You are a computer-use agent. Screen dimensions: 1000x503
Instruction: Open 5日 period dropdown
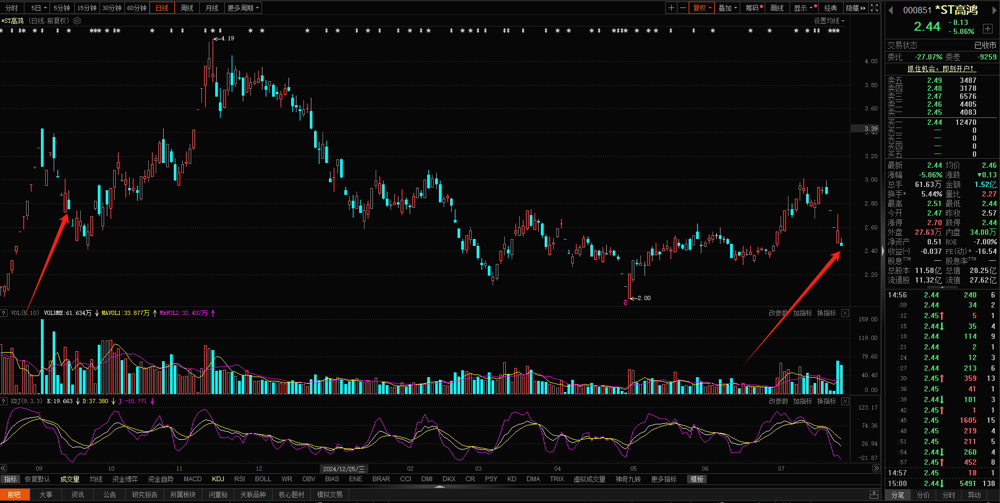point(38,8)
